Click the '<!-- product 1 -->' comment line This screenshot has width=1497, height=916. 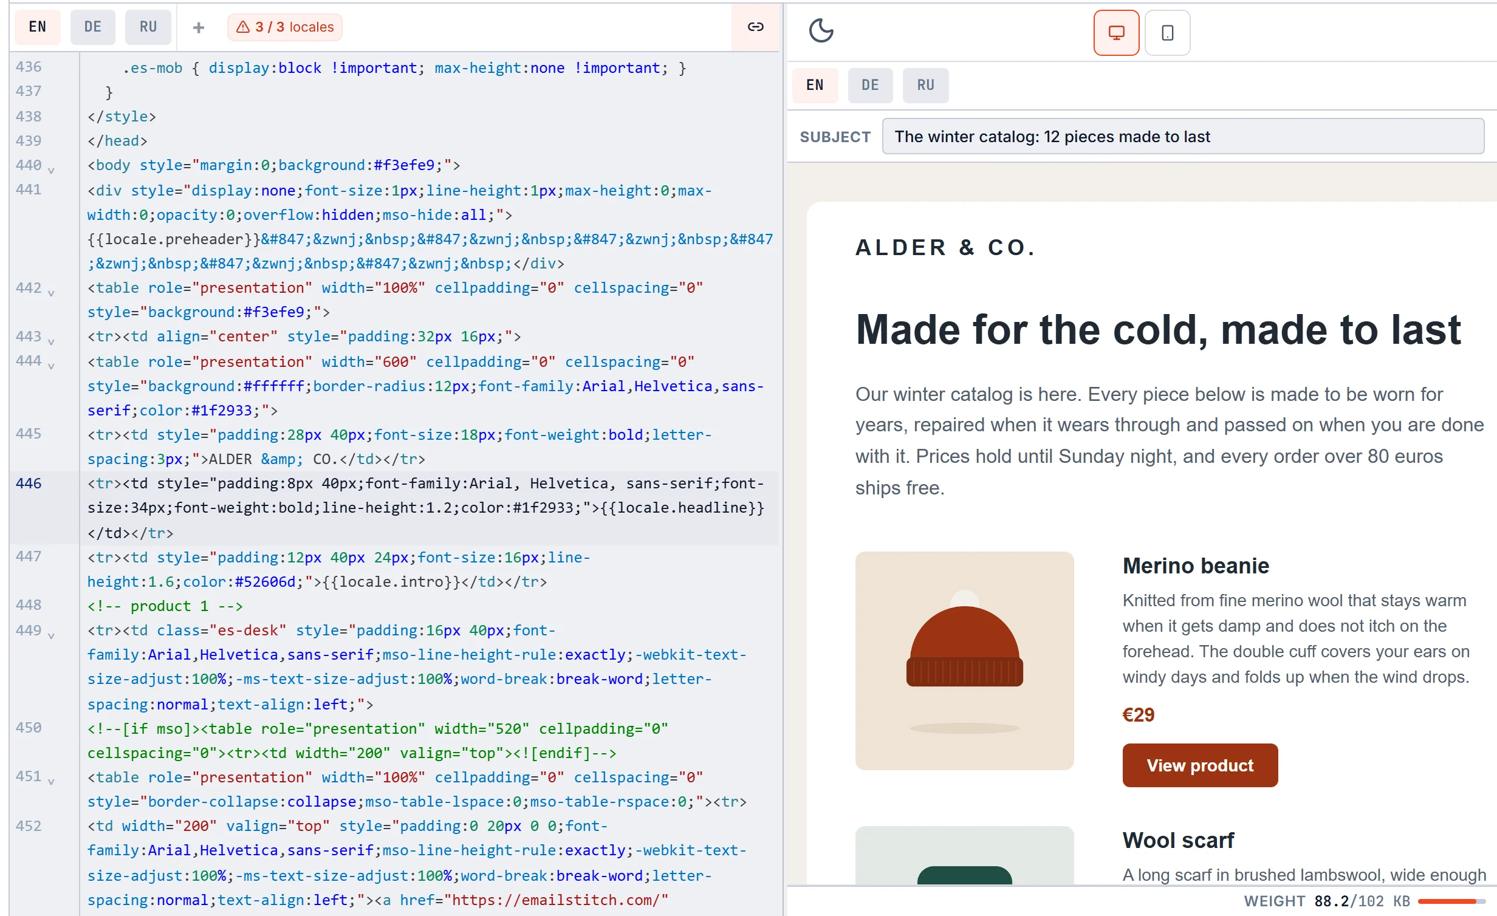click(165, 606)
